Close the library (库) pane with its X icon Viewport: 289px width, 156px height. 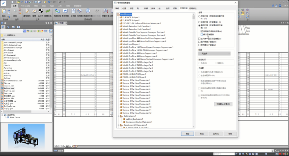(x=51, y=23)
